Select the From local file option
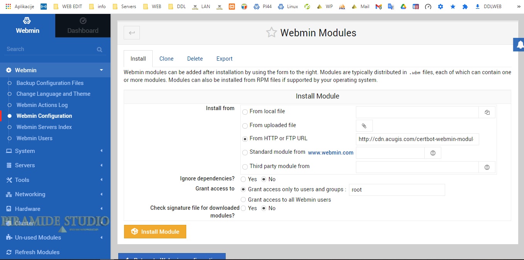 [x=245, y=112]
